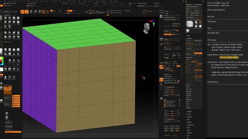The height and width of the screenshot is (139, 248).
Task: Toggle the Zsub button next to Zadd
Action: (74, 11)
